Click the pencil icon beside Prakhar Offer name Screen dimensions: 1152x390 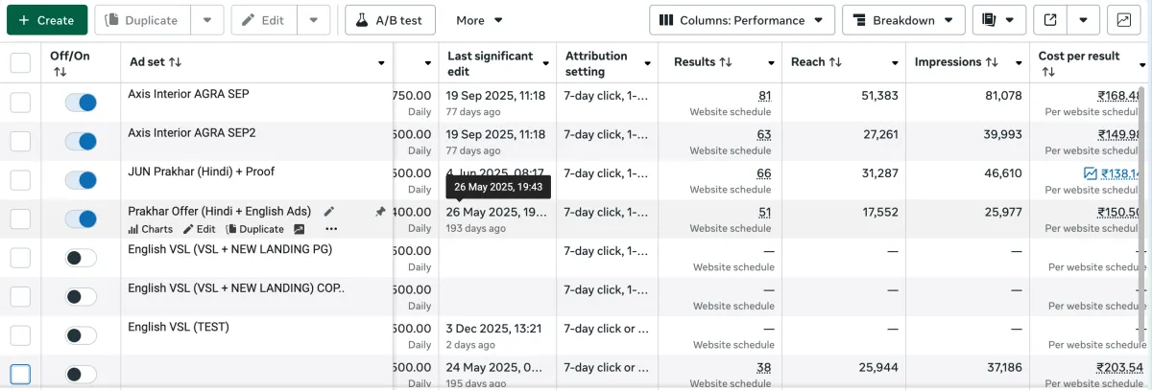(329, 212)
